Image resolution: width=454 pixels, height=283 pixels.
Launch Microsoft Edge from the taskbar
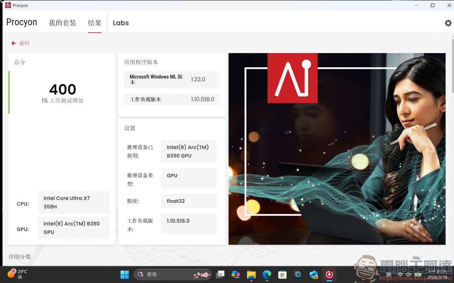tap(266, 275)
